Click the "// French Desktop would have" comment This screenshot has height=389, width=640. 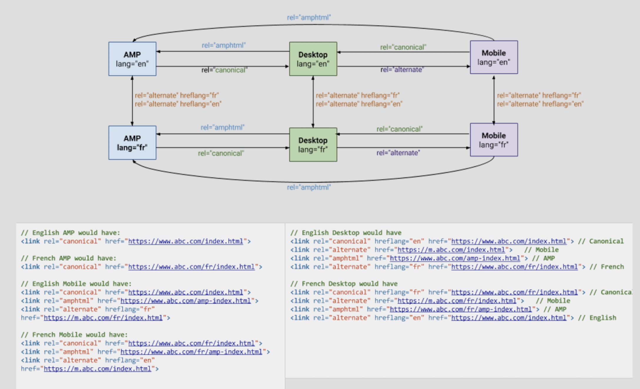coord(344,284)
